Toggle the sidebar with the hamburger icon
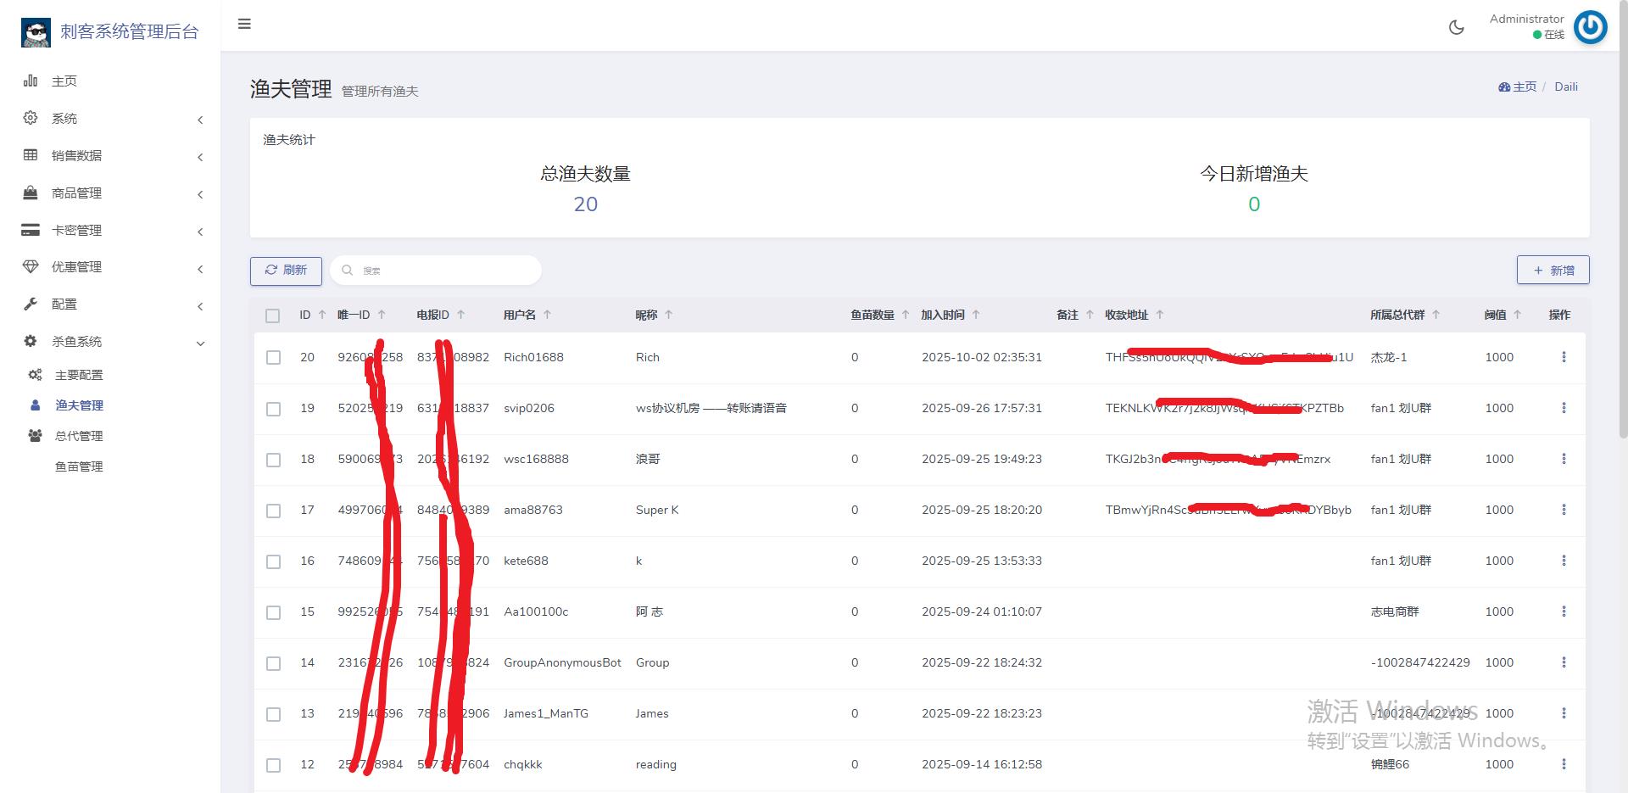Screen dimensions: 1628x793 (244, 24)
